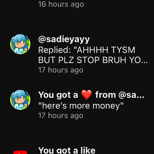Image resolution: width=154 pixels, height=154 pixels.
Task: Tap the word 'from' after the heart emoji
Action: pos(105,95)
